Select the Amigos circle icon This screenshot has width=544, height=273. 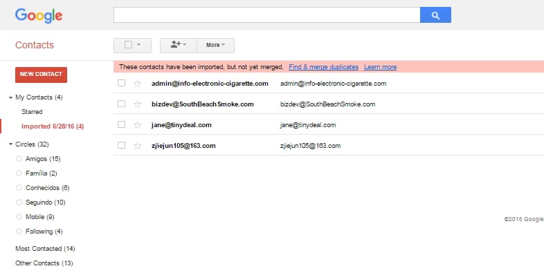[19, 159]
